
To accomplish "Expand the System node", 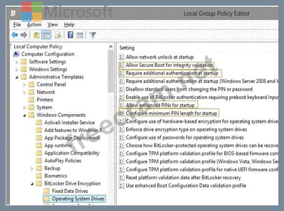I will point(24,108).
